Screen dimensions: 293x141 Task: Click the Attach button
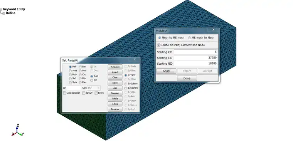coord(115,72)
